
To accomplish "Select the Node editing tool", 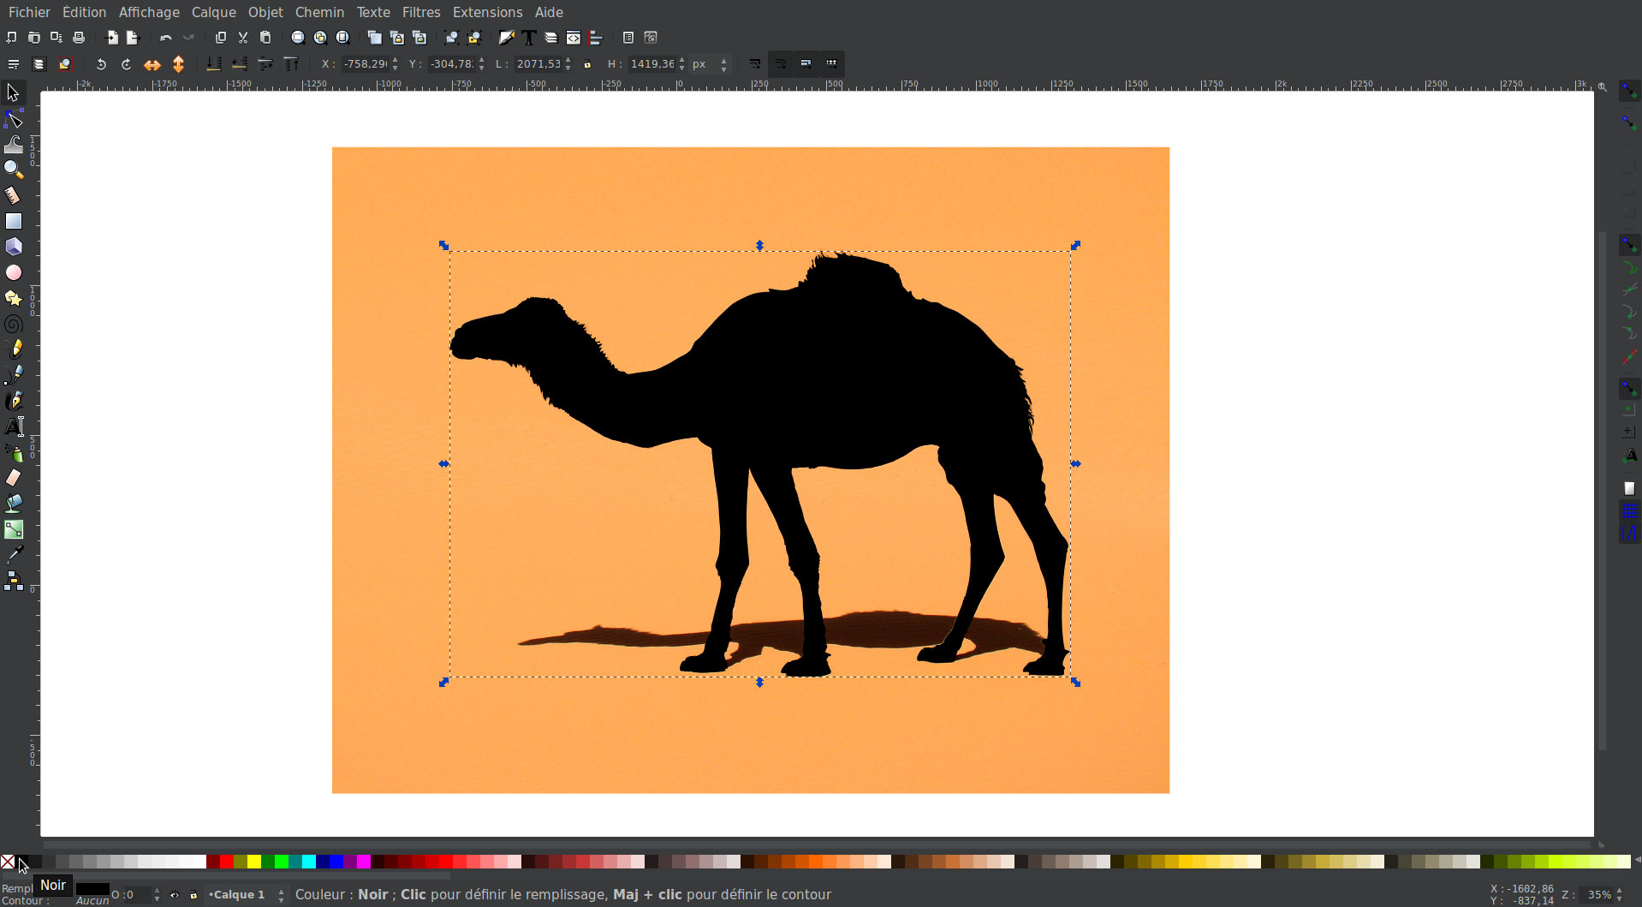I will tap(14, 119).
